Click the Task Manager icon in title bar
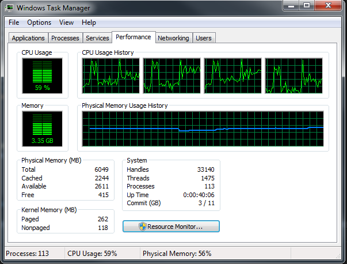Viewport: 347px width, 264px height. pos(10,8)
